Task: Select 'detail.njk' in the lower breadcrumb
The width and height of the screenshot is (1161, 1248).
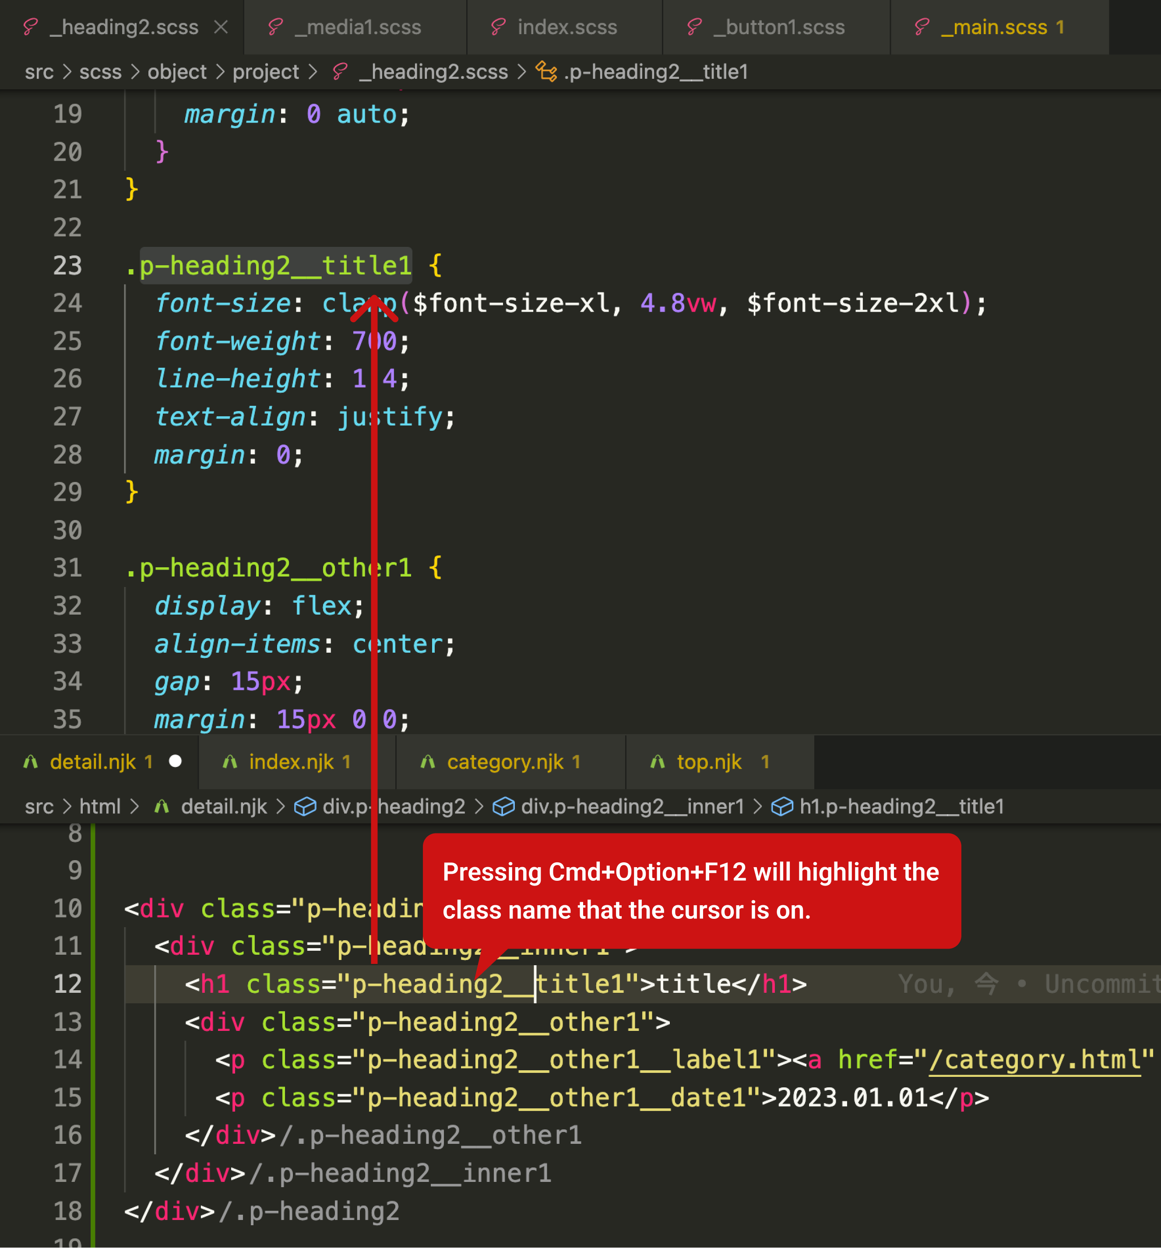Action: point(224,806)
